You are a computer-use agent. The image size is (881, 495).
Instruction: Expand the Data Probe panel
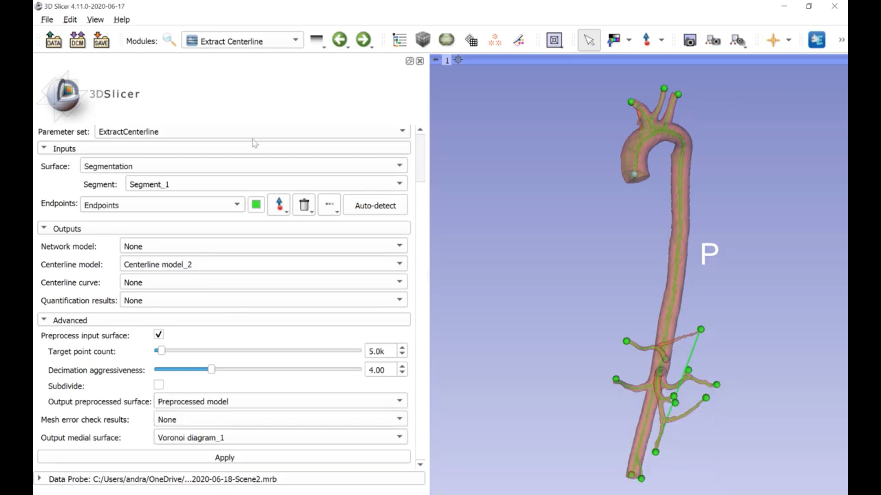coord(40,478)
